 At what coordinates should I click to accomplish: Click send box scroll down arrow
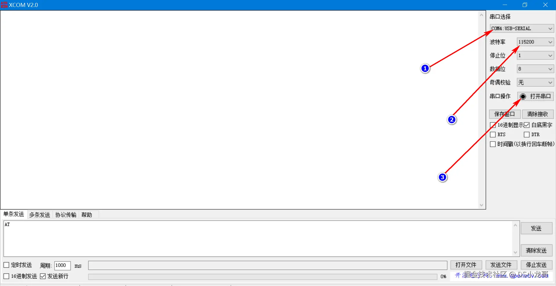click(515, 252)
